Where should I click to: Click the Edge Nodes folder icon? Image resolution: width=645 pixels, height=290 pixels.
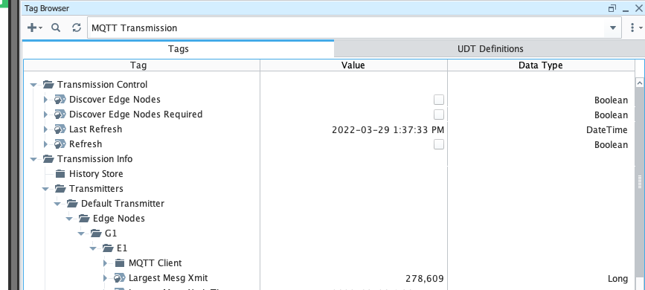click(x=84, y=218)
